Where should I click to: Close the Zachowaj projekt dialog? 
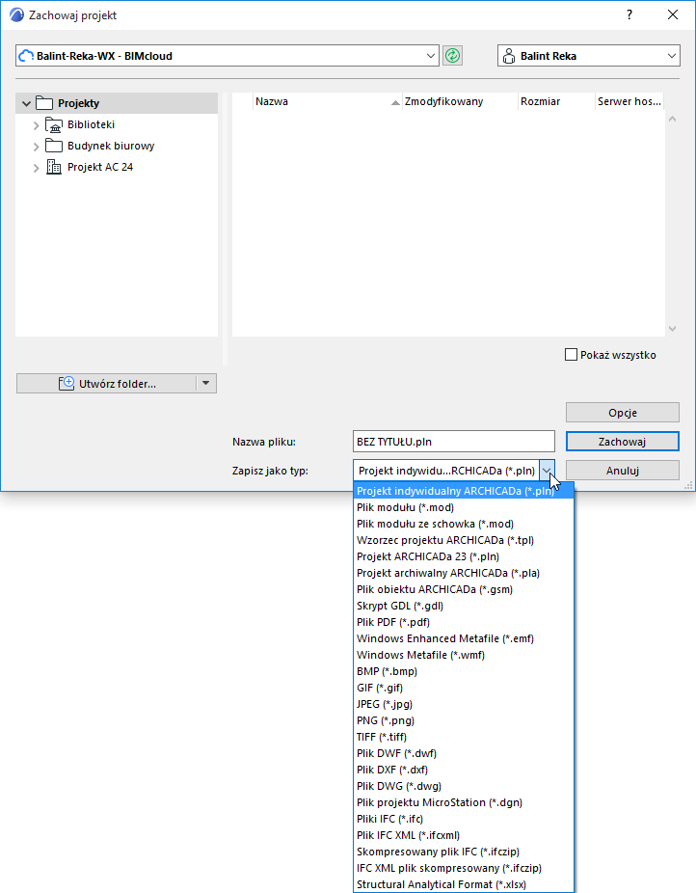point(673,14)
